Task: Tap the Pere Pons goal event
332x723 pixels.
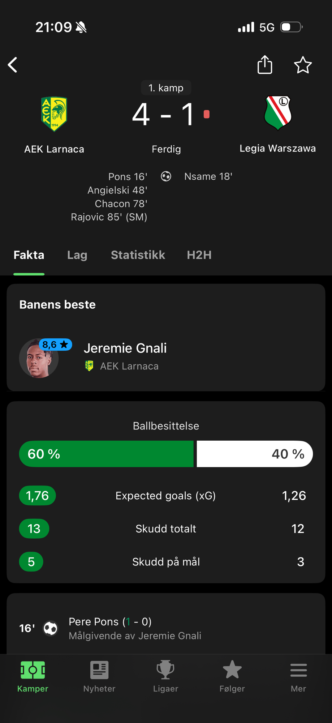Action: [x=134, y=628]
